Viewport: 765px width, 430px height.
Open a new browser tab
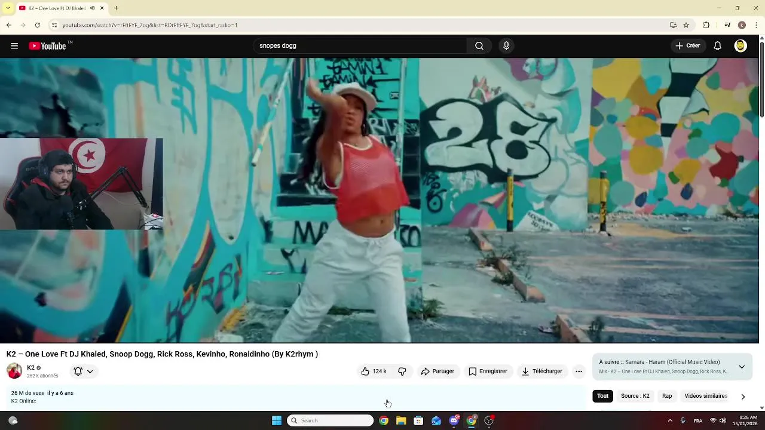pos(116,8)
